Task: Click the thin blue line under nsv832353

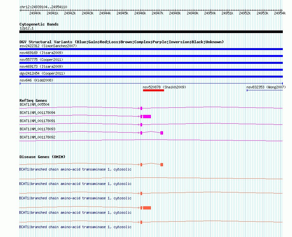Action: click(265, 90)
